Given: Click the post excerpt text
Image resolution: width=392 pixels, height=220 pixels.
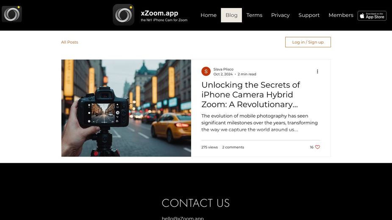Looking at the screenshot, I should 259,123.
